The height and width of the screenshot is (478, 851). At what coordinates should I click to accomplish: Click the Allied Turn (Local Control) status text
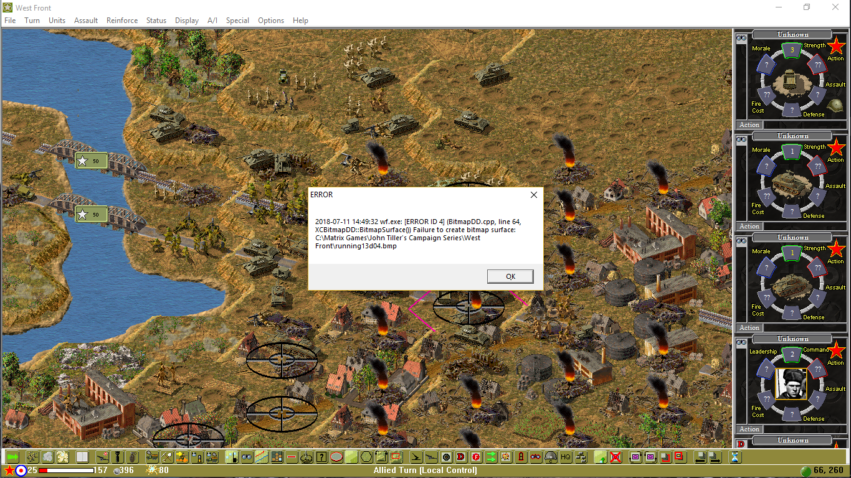[425, 471]
